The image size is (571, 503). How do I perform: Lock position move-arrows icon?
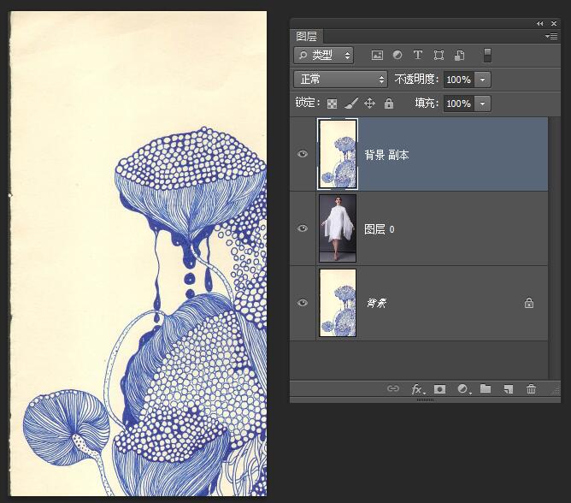pyautogui.click(x=369, y=104)
